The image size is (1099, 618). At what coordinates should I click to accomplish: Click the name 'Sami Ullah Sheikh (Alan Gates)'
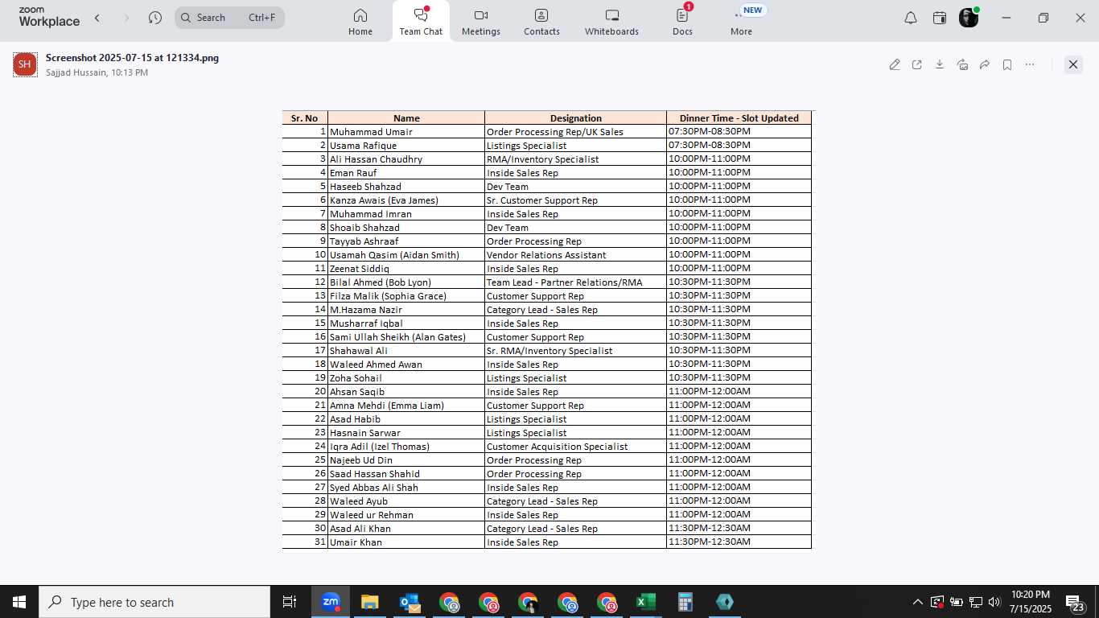(397, 337)
